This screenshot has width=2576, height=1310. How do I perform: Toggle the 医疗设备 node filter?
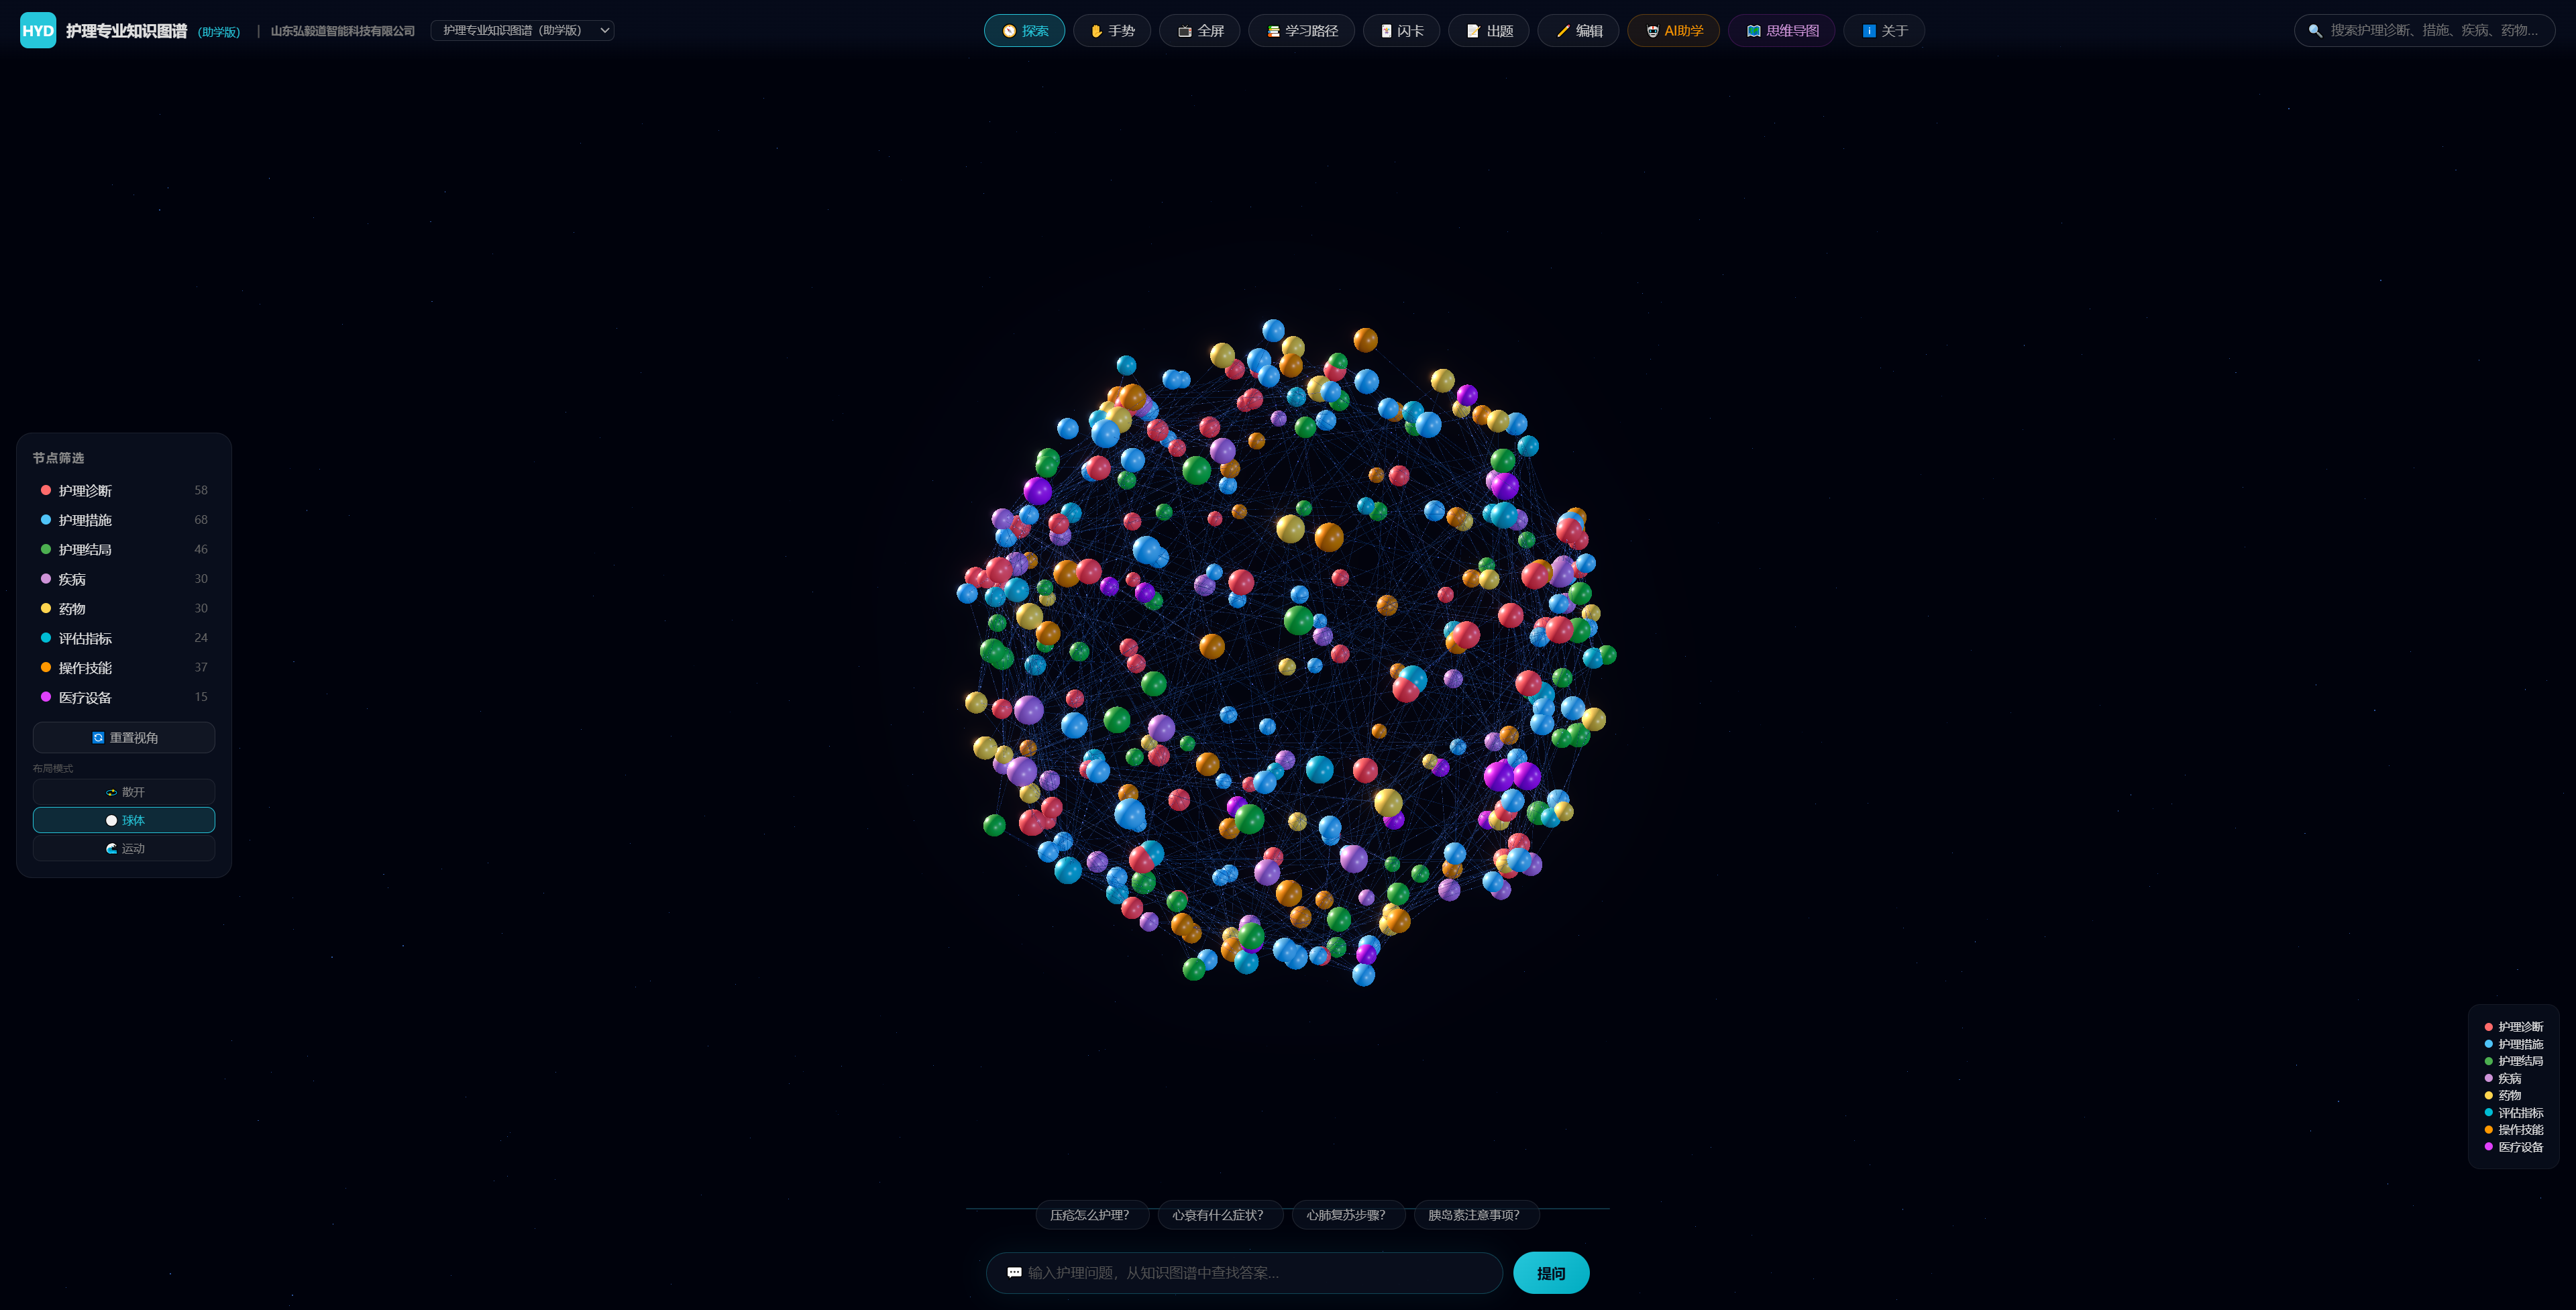(x=123, y=697)
